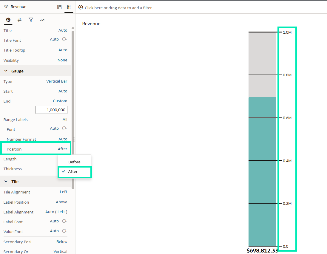Select the checked After option
The image size is (327, 254).
pyautogui.click(x=73, y=172)
